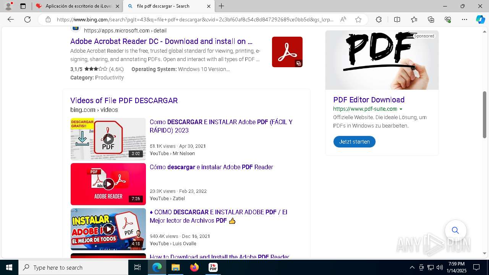The image size is (489, 275).
Task: Play the 3:02 Mr Nelson video thumbnail
Action: (108, 139)
